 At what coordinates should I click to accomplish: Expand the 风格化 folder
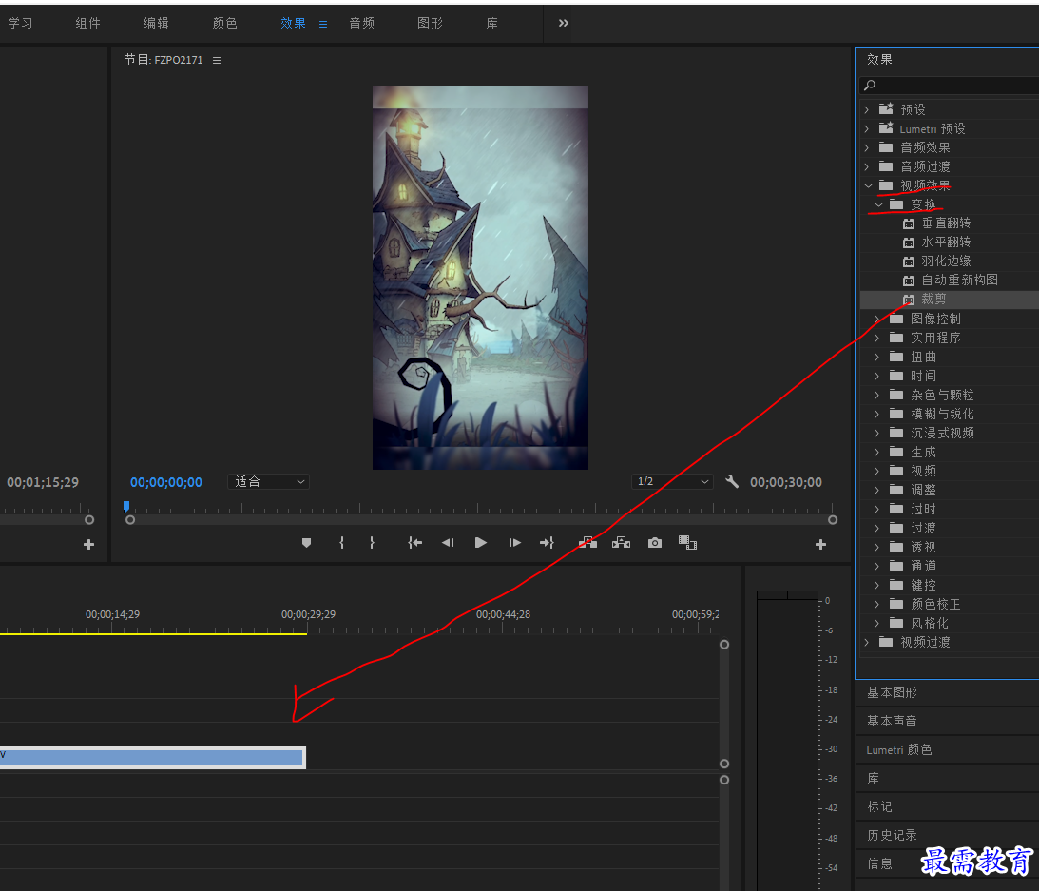tap(877, 623)
